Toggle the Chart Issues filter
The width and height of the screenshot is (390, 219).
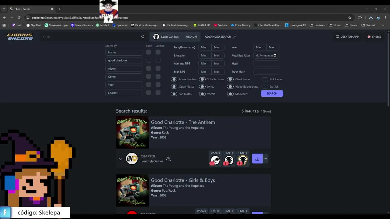click(x=230, y=79)
